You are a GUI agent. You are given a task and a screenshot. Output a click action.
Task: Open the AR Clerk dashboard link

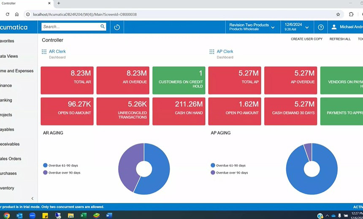[x=57, y=51]
